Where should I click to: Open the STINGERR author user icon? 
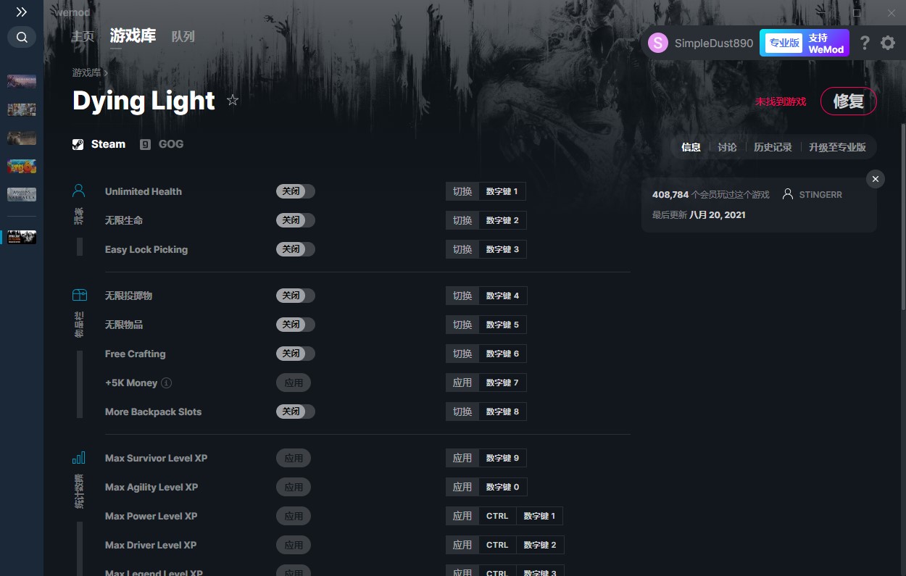(788, 194)
